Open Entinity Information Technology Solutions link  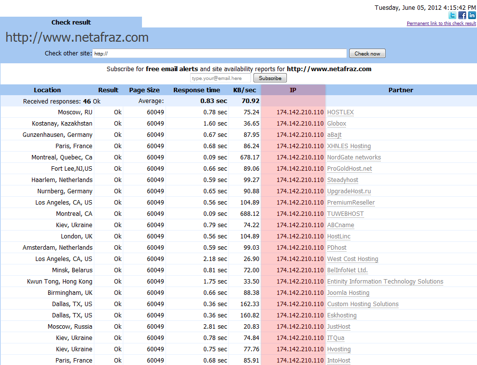click(385, 282)
